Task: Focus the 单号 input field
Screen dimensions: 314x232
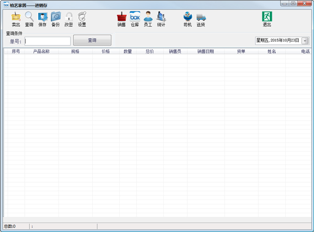Action: [48, 41]
